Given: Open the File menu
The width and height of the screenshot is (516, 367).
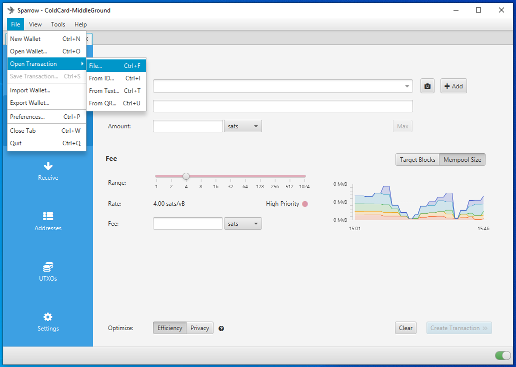Looking at the screenshot, I should click(15, 24).
